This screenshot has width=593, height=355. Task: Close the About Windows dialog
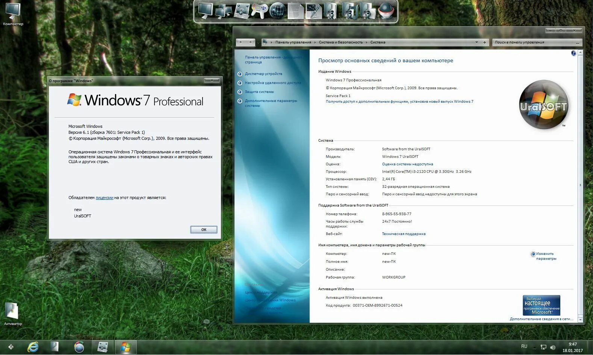212,81
